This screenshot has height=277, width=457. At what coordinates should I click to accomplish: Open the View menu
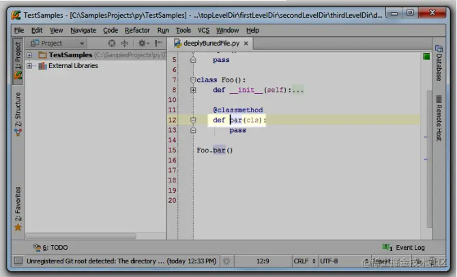click(x=56, y=30)
